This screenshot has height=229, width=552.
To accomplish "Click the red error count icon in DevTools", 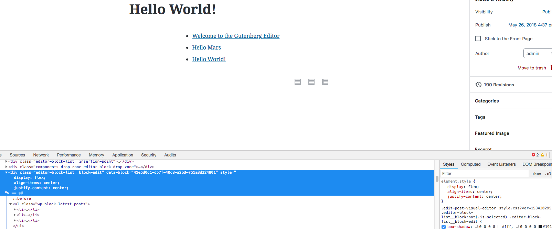I will coord(533,155).
